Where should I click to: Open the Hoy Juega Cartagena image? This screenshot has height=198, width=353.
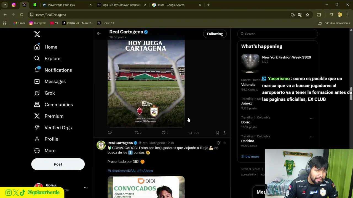click(146, 83)
